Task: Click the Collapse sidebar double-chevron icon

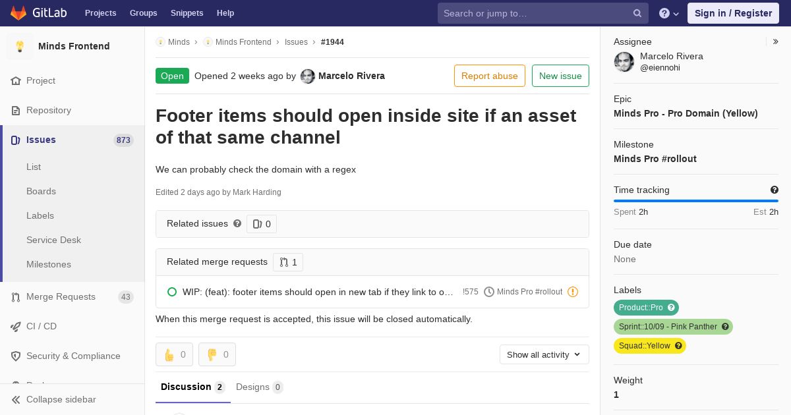Action: click(16, 400)
